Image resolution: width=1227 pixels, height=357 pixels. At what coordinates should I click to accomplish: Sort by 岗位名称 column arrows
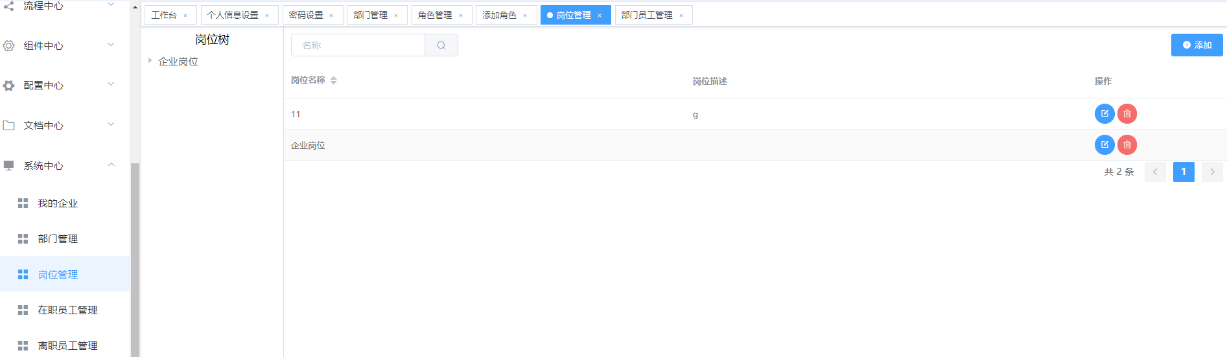(333, 80)
